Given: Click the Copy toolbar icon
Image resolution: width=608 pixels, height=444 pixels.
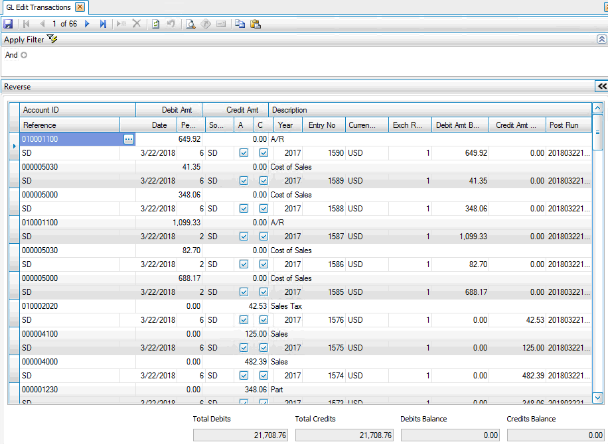Looking at the screenshot, I should tap(240, 24).
